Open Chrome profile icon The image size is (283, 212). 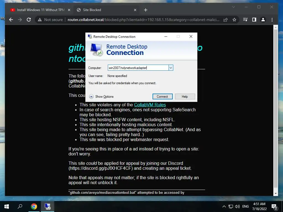(263, 20)
